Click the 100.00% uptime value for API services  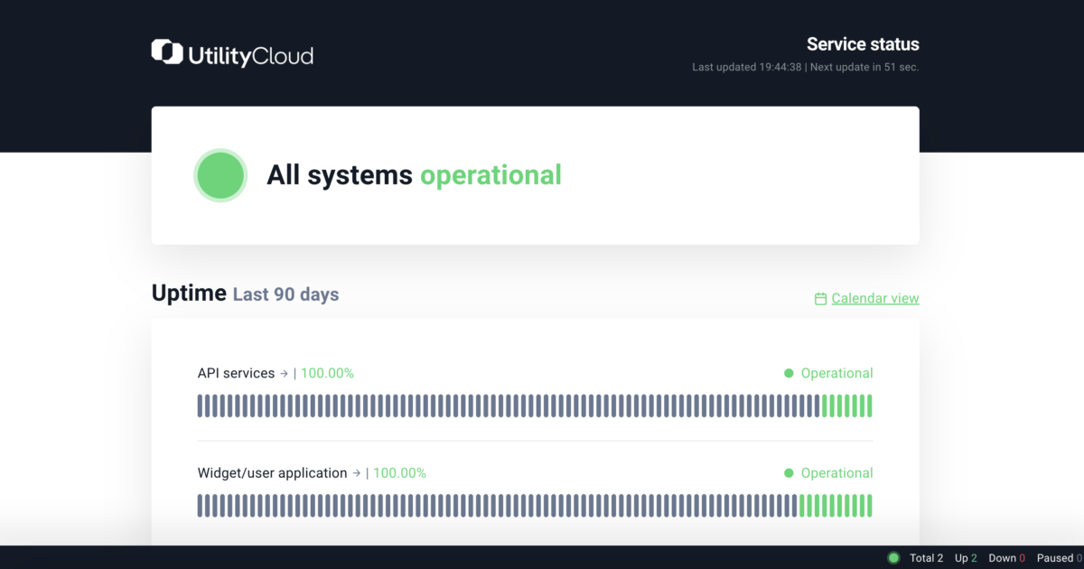coord(326,373)
